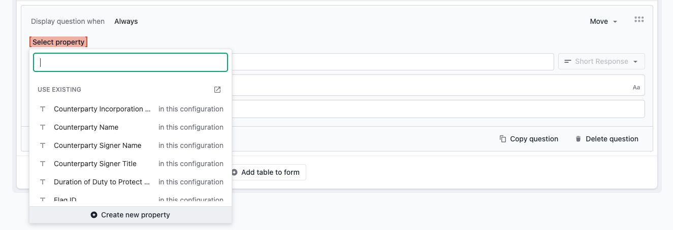Open the external link icon beside USE EXISTING
The image size is (673, 230).
[x=217, y=90]
